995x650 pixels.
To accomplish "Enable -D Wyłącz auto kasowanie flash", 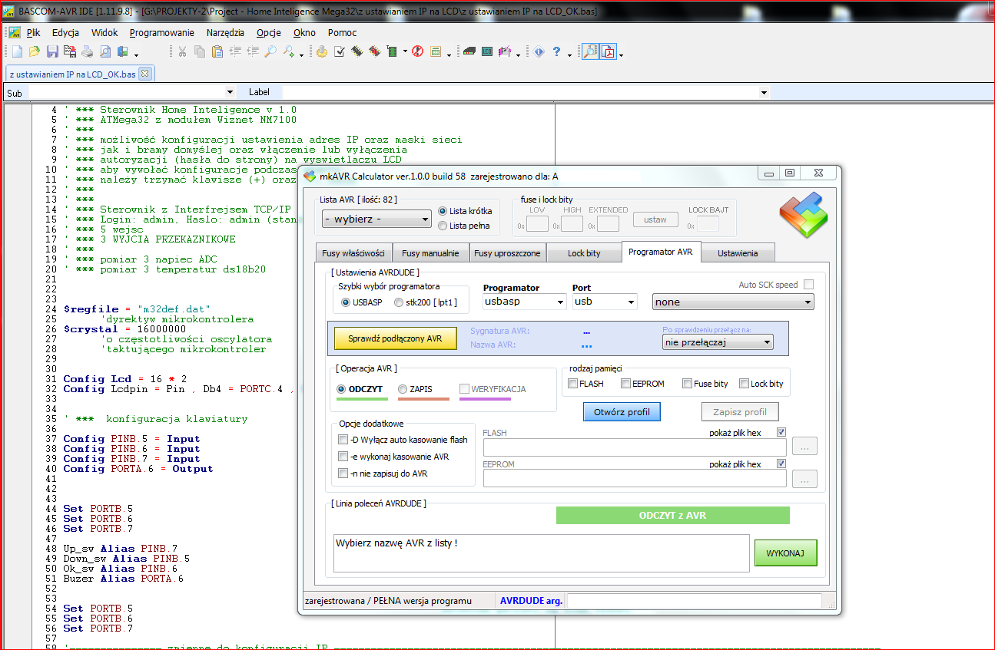I will point(343,440).
